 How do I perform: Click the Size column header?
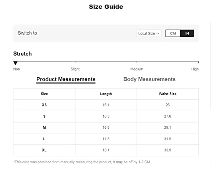[x=44, y=94]
